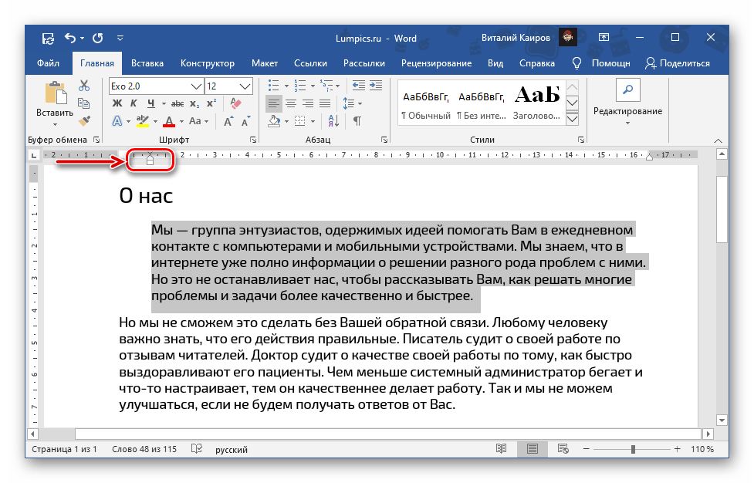Apply the Без интервала style
This screenshot has width=754, height=483.
click(x=482, y=104)
